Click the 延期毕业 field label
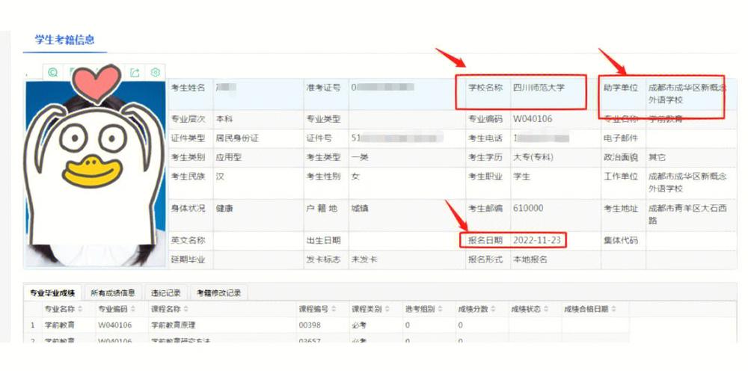Screen dimensions: 748x374 (188, 260)
